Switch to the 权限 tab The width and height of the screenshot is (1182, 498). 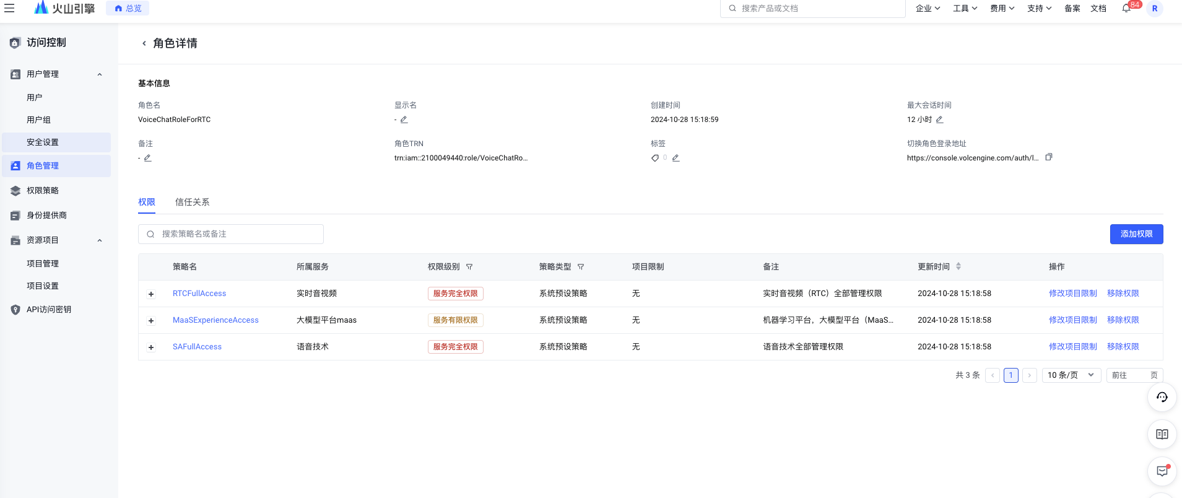(147, 203)
